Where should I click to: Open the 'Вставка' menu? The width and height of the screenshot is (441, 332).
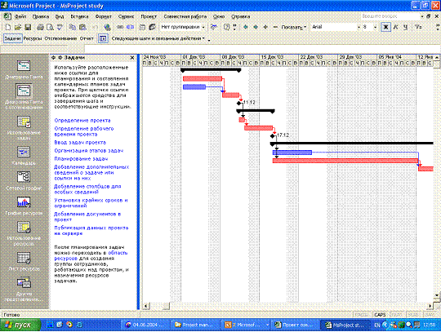click(79, 16)
